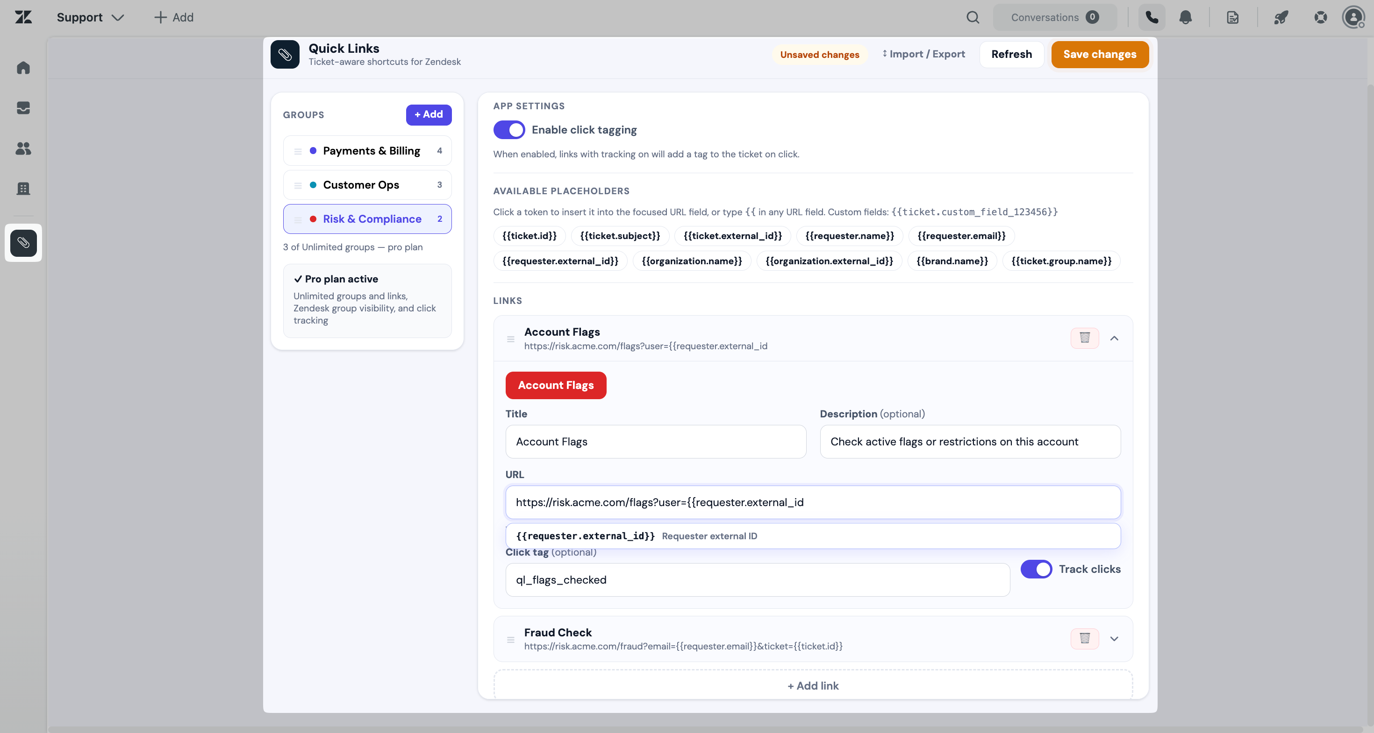
Task: Click the Click tag input field
Action: [x=758, y=579]
